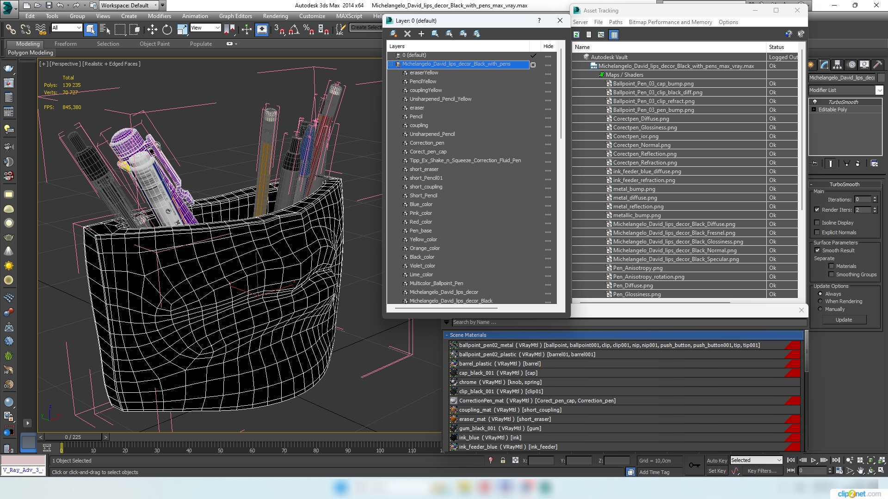Select the Manually update radio option
Screen dimensions: 888x499
coord(820,309)
